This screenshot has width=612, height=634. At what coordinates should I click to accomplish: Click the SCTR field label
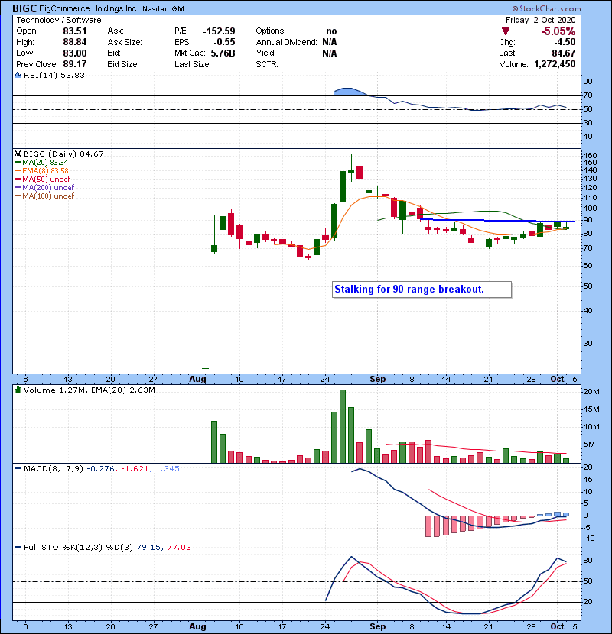click(x=267, y=64)
